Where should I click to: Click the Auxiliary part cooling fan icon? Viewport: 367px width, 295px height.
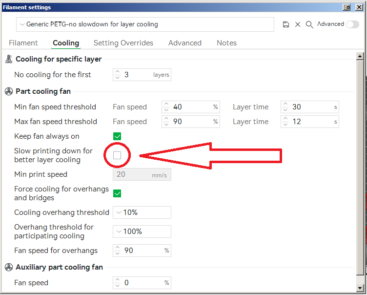(9, 267)
